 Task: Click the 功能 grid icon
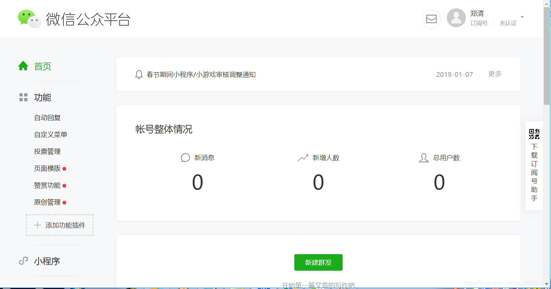[23, 97]
